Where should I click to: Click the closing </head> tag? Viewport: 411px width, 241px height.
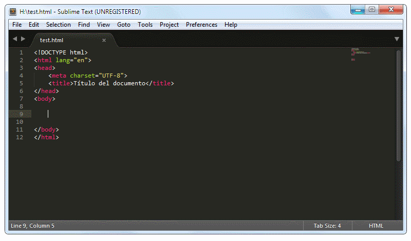(46, 91)
